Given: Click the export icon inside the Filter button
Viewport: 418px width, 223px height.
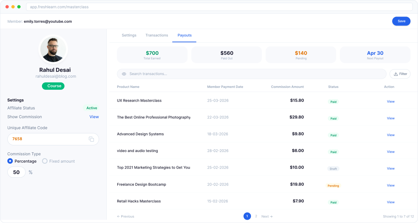Looking at the screenshot, I should (395, 74).
